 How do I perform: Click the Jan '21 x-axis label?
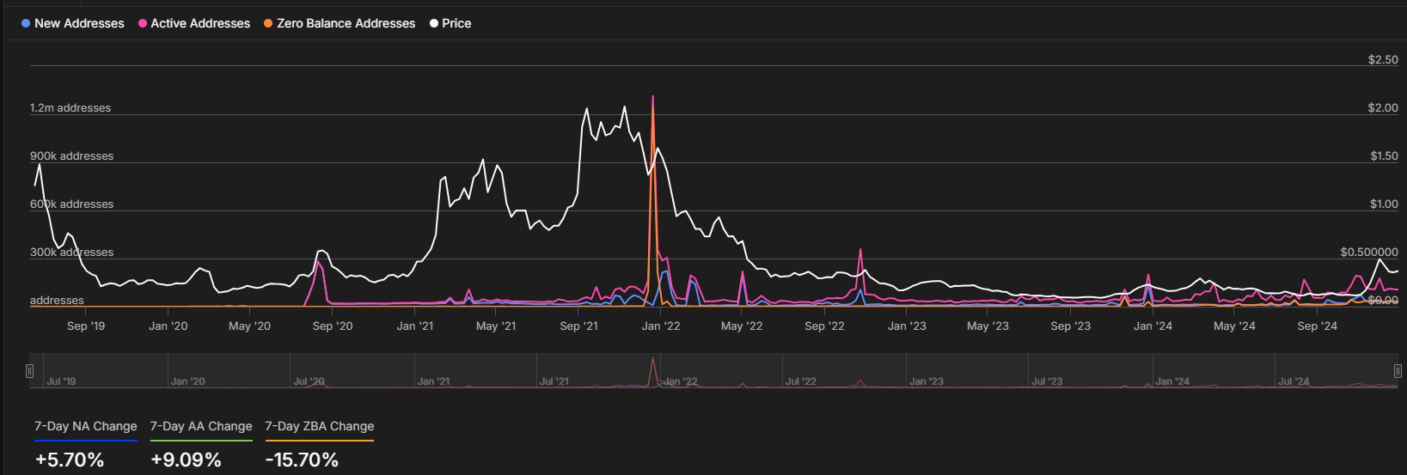pyautogui.click(x=415, y=326)
